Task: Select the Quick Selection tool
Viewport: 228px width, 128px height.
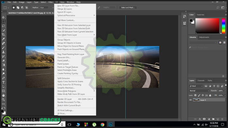Action: [3, 30]
